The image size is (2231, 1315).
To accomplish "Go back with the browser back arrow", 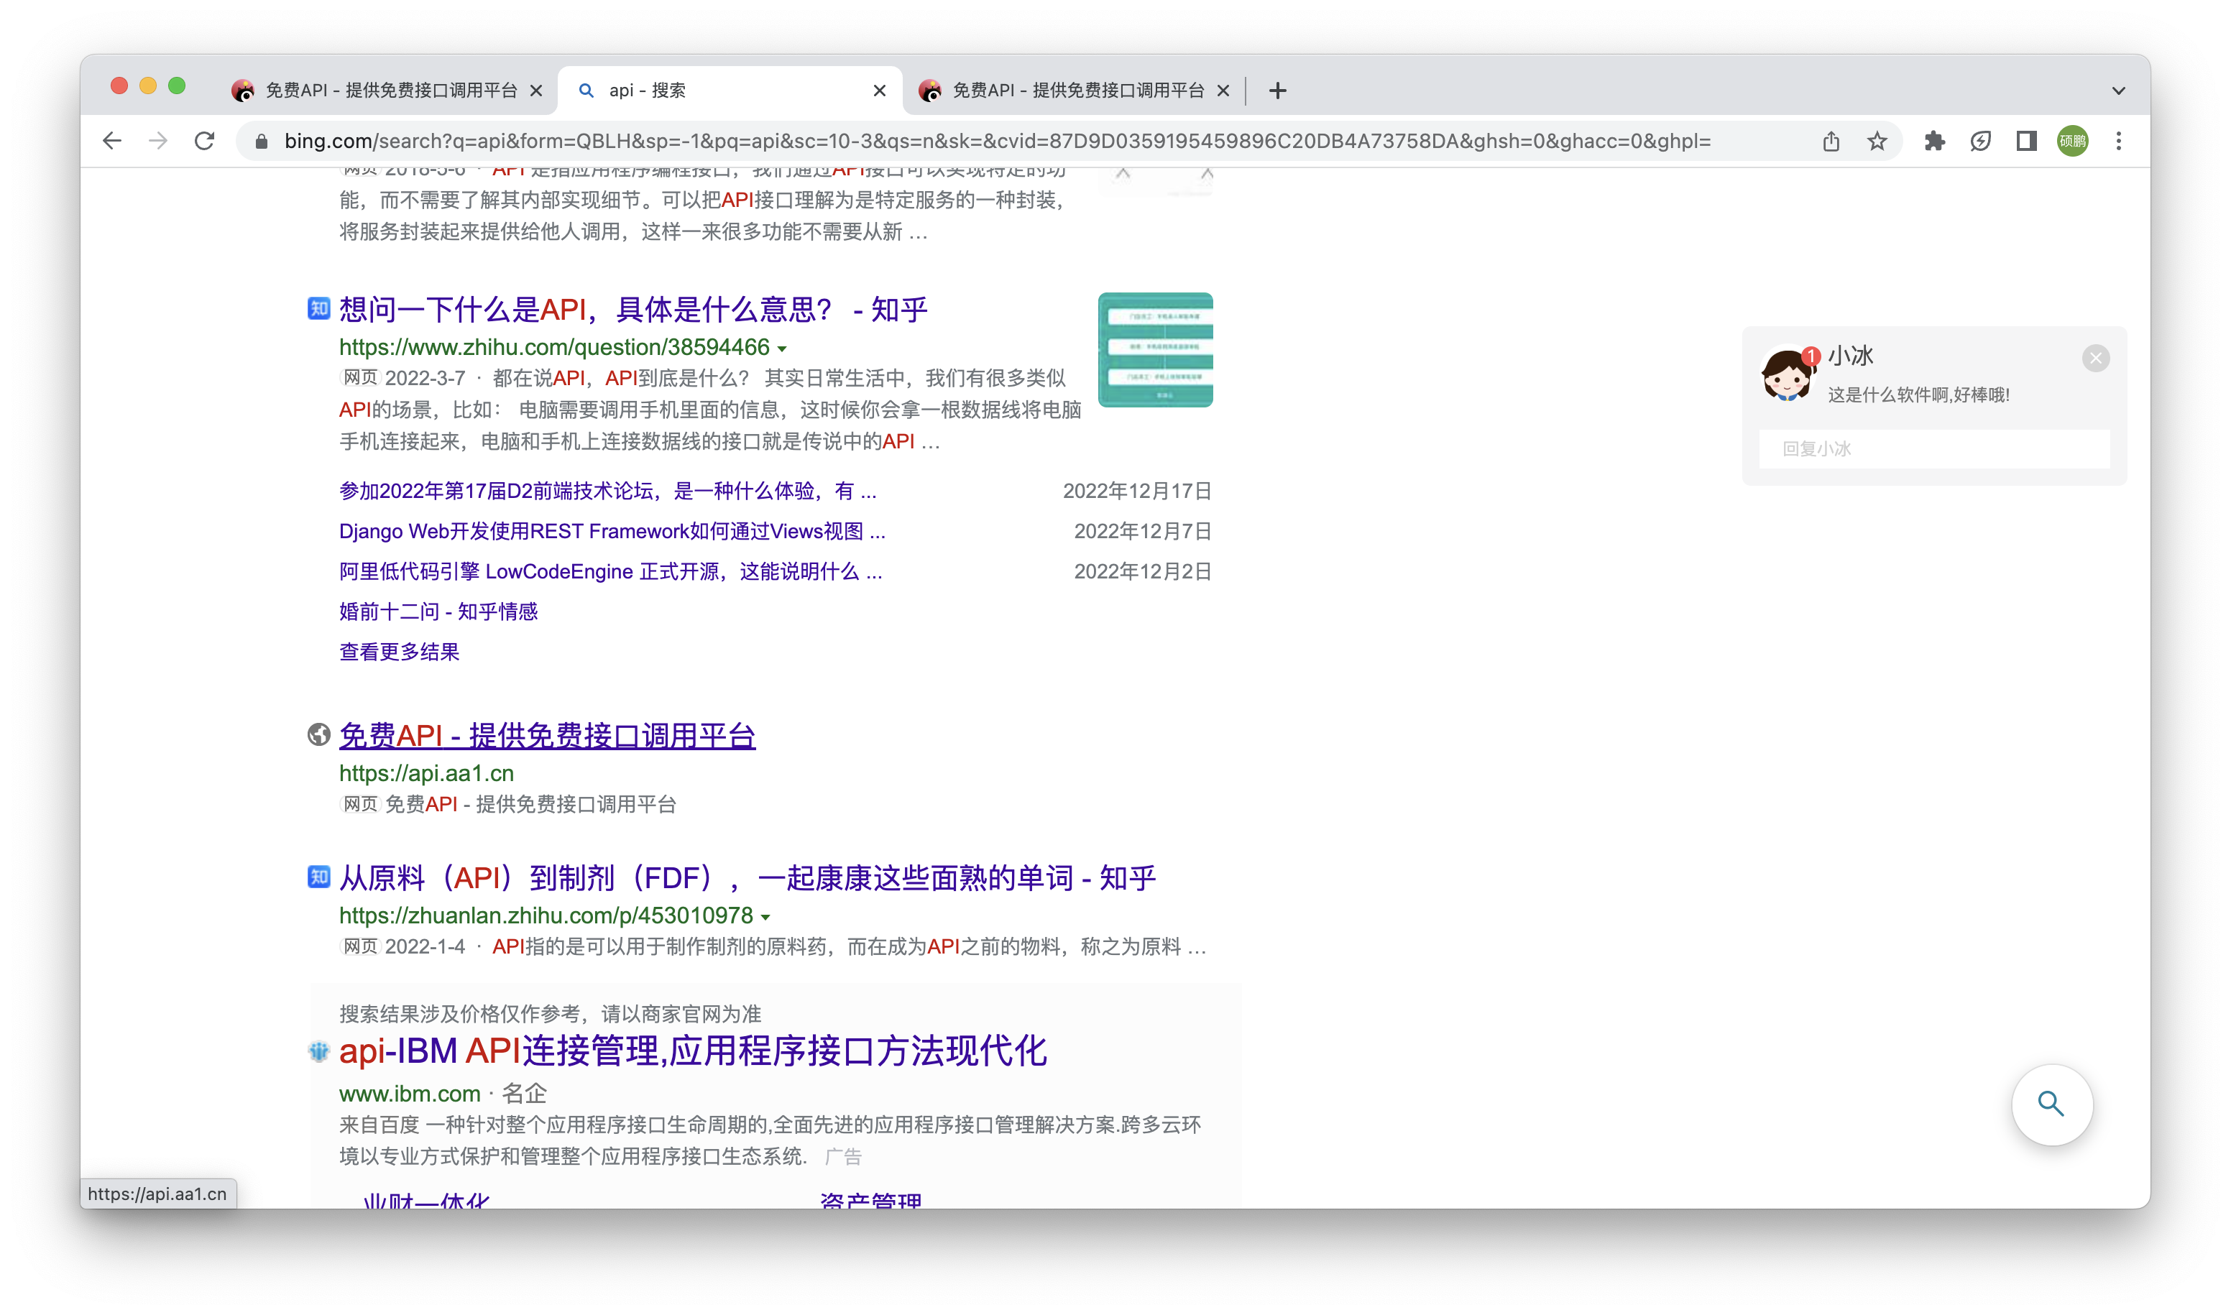I will (111, 141).
